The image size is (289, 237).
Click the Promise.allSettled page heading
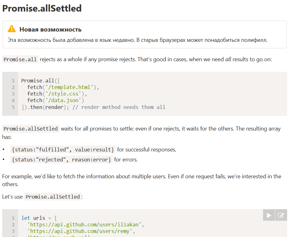(42, 8)
